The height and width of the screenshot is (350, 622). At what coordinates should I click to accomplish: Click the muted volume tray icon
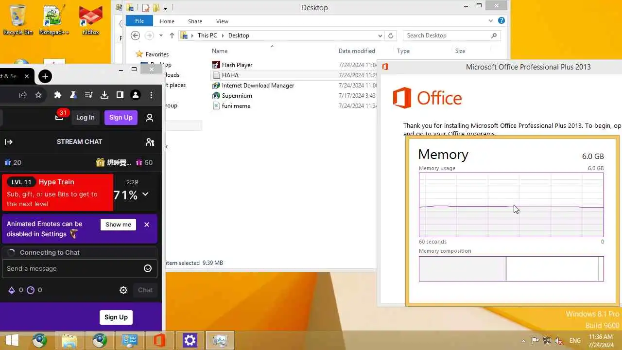(x=559, y=341)
